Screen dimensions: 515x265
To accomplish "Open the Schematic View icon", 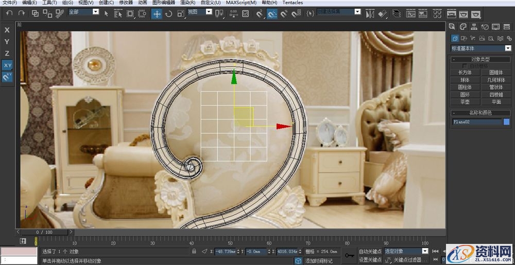I will [423, 14].
